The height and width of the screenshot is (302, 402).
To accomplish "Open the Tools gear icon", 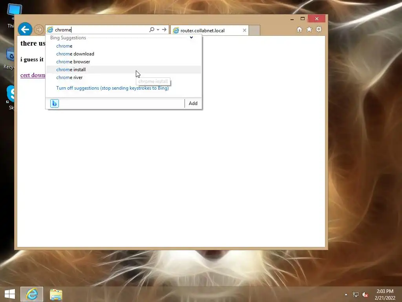I will pos(319,29).
